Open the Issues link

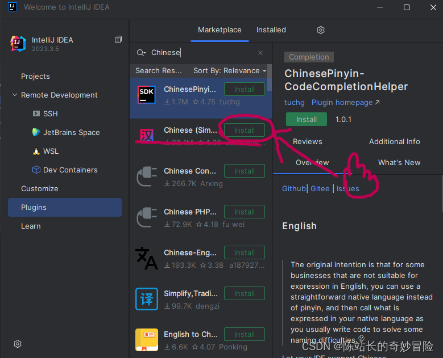click(347, 188)
